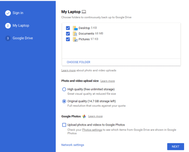This screenshot has width=189, height=152.
Task: Open Learn more beside Photo and video upload size
Action: pos(108,81)
